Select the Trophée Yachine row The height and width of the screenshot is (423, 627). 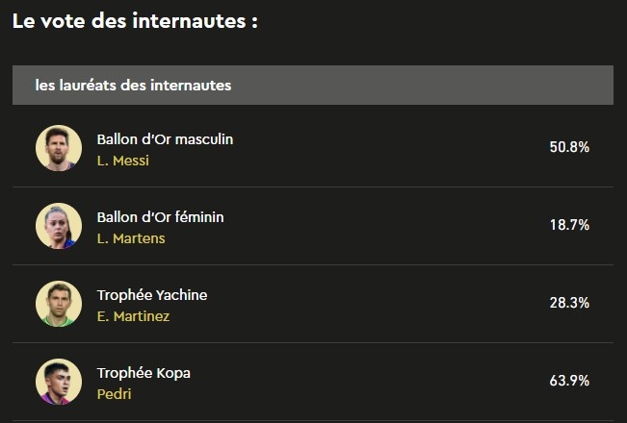click(313, 304)
